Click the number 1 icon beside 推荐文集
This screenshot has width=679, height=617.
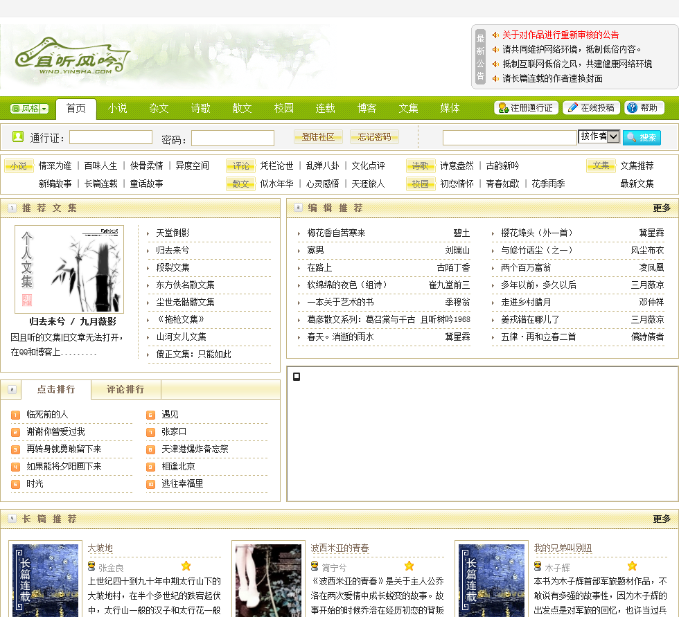coord(12,208)
